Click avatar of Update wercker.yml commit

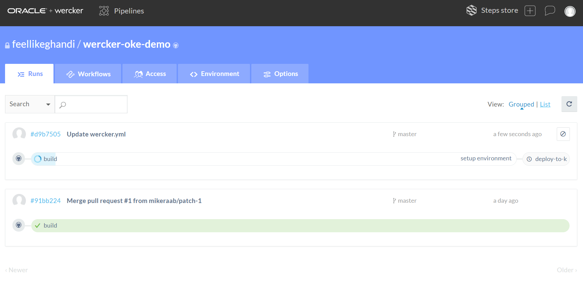point(19,134)
